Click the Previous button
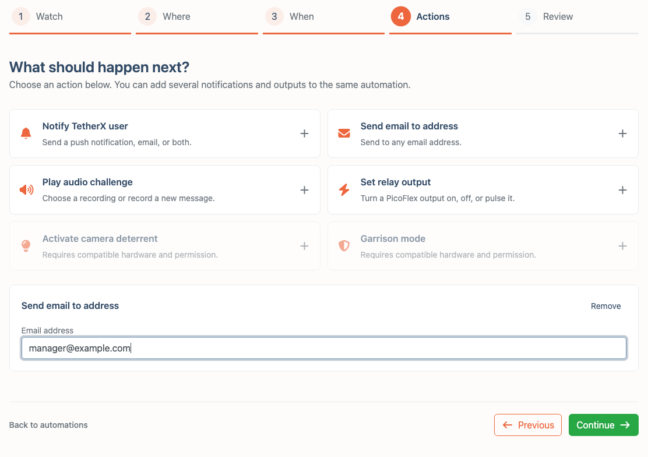The image size is (648, 457). (x=528, y=425)
